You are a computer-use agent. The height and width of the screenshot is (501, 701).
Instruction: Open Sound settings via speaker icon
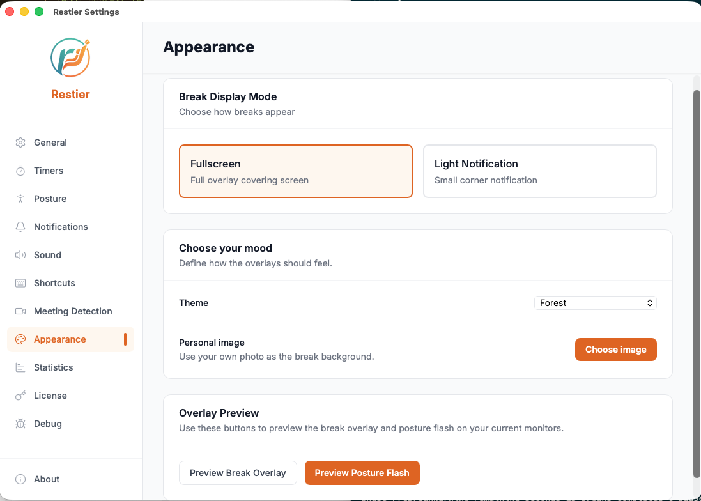coord(20,255)
